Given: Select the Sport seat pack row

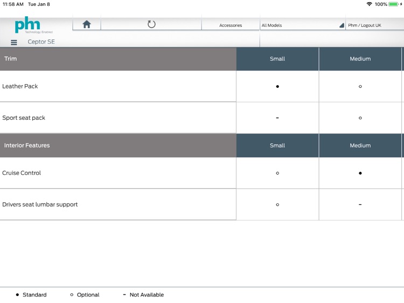Looking at the screenshot, I should 118,118.
